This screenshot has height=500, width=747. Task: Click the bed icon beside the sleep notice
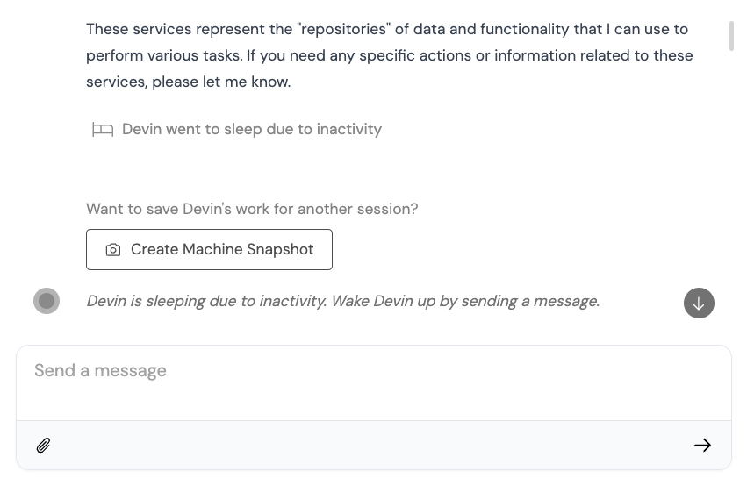(103, 130)
